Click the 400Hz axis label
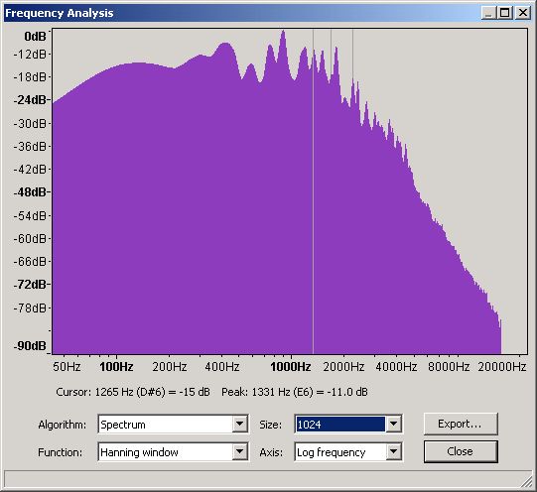Viewport: 537px width, 492px height. tap(222, 367)
